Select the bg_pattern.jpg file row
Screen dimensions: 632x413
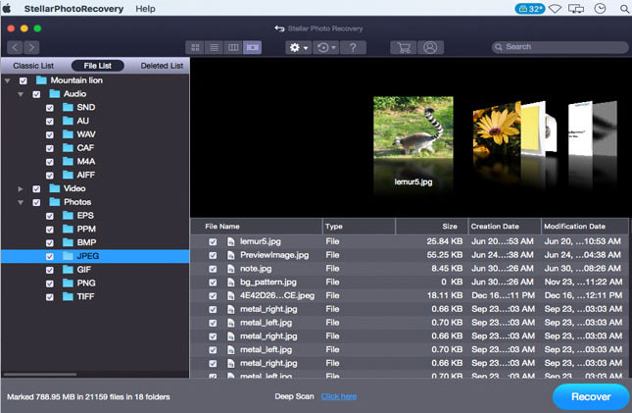410,283
